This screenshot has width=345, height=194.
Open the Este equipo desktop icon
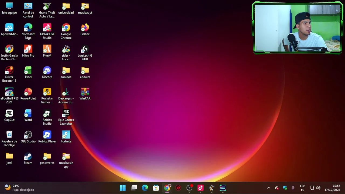pos(9,8)
